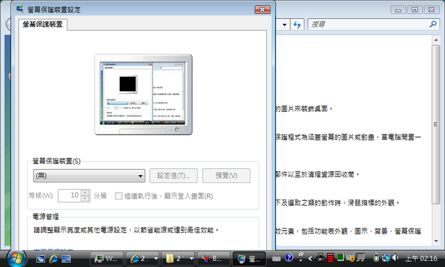445x267 pixels.
Task: Open the B... taskbar application button
Action: (213, 259)
